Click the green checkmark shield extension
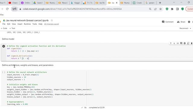This screenshot has height=109, width=193. coord(182,9)
